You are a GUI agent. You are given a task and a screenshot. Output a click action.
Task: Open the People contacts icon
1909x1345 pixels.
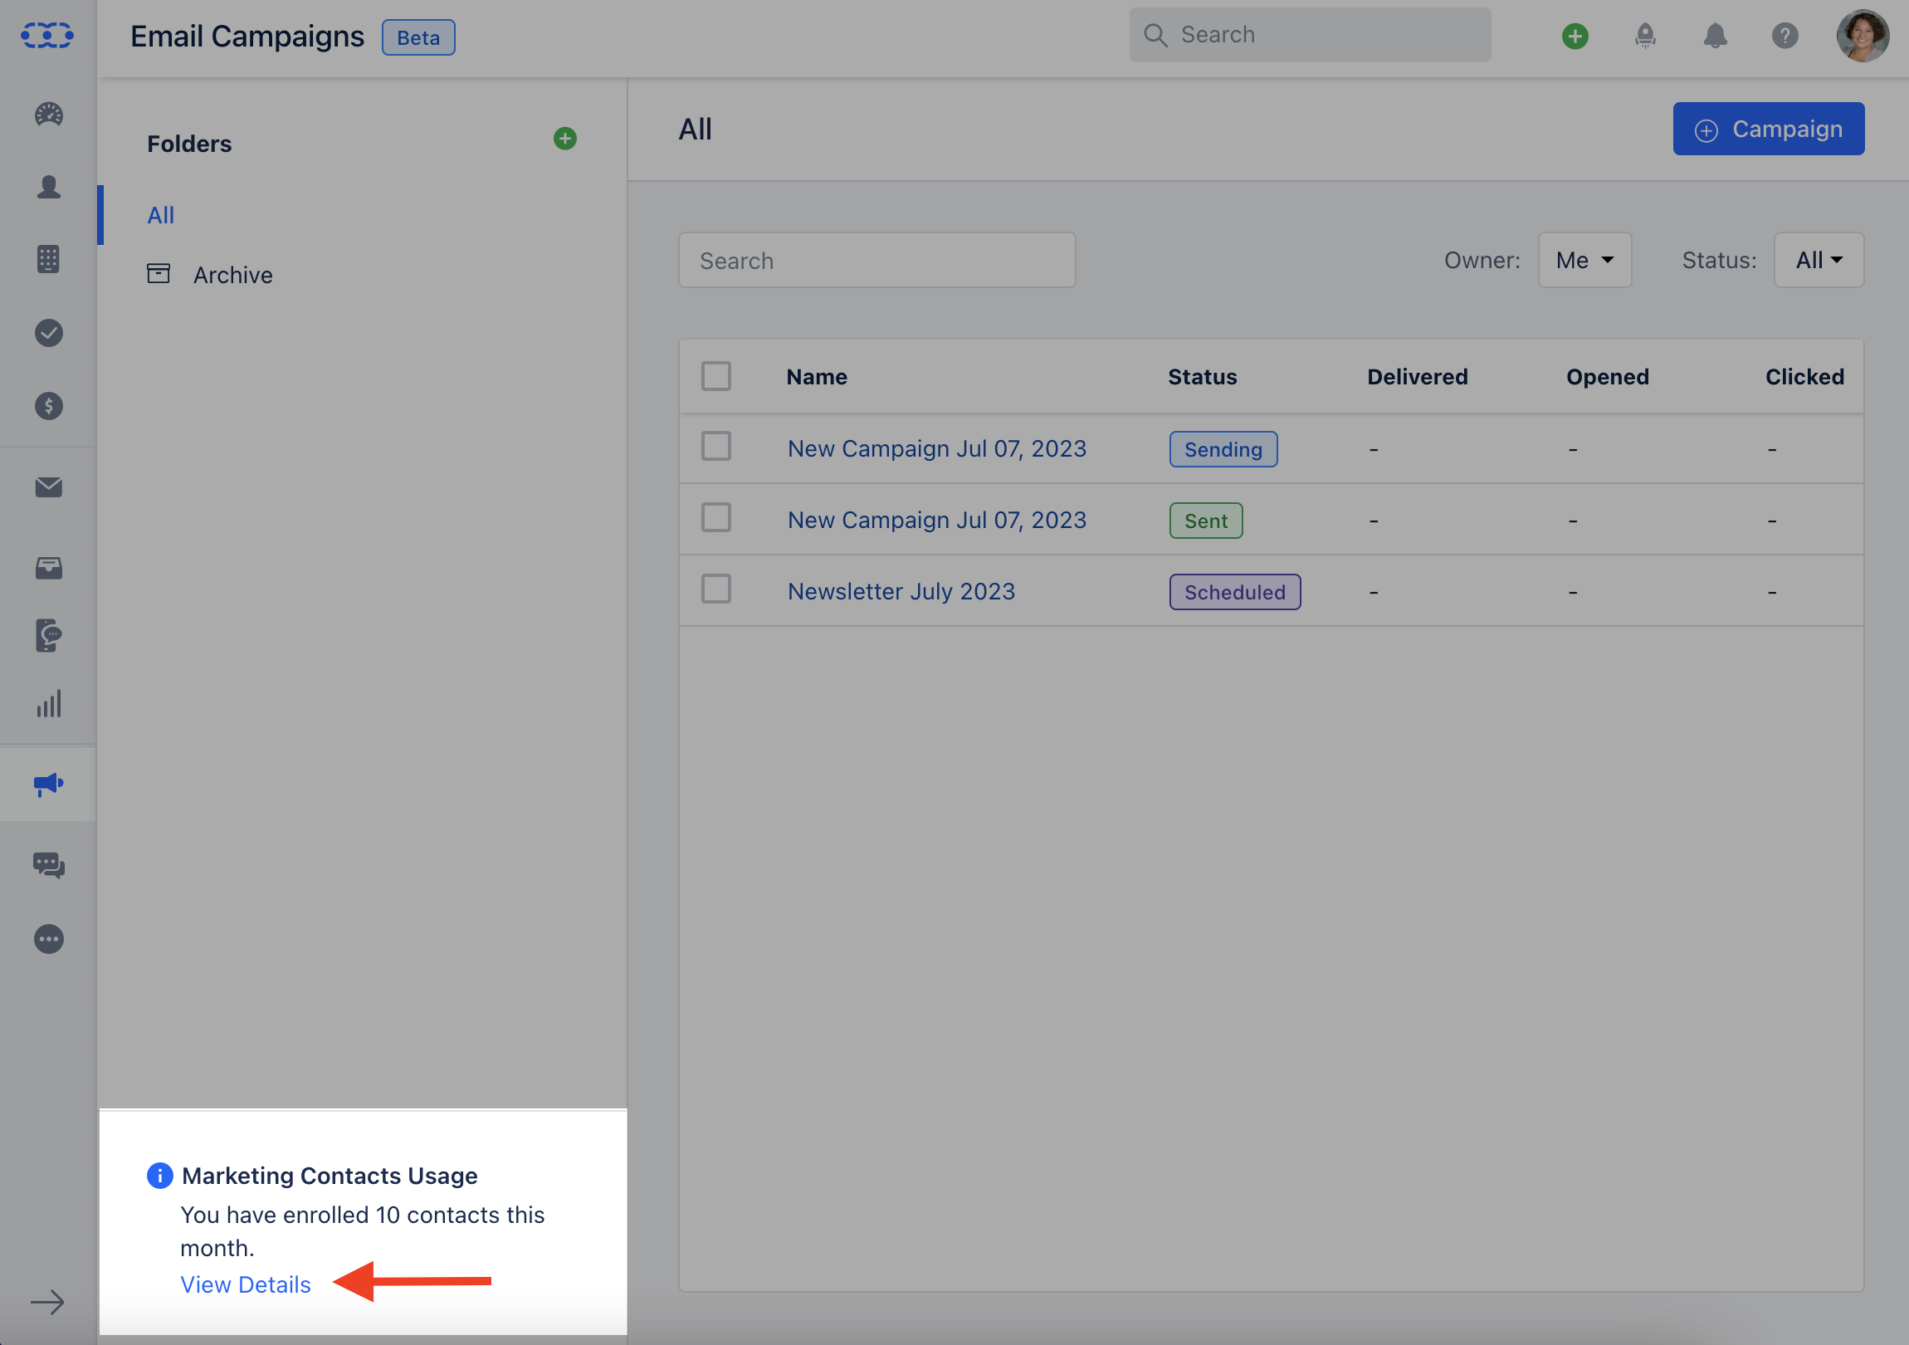tap(49, 187)
